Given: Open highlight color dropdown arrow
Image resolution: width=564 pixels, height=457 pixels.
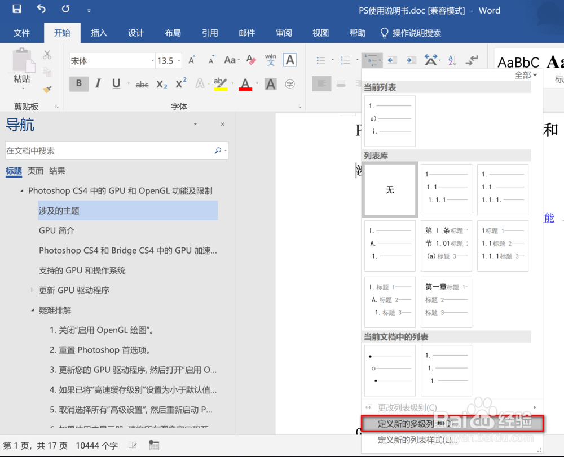Looking at the screenshot, I should pyautogui.click(x=232, y=84).
